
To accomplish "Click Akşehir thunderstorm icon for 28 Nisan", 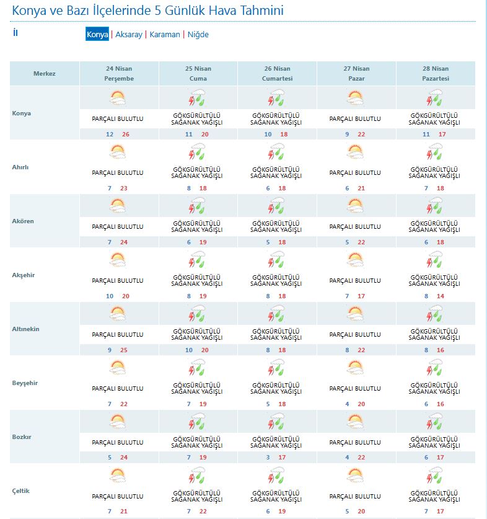I will click(435, 260).
